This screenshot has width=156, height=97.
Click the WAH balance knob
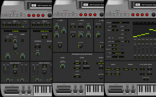[81, 46]
